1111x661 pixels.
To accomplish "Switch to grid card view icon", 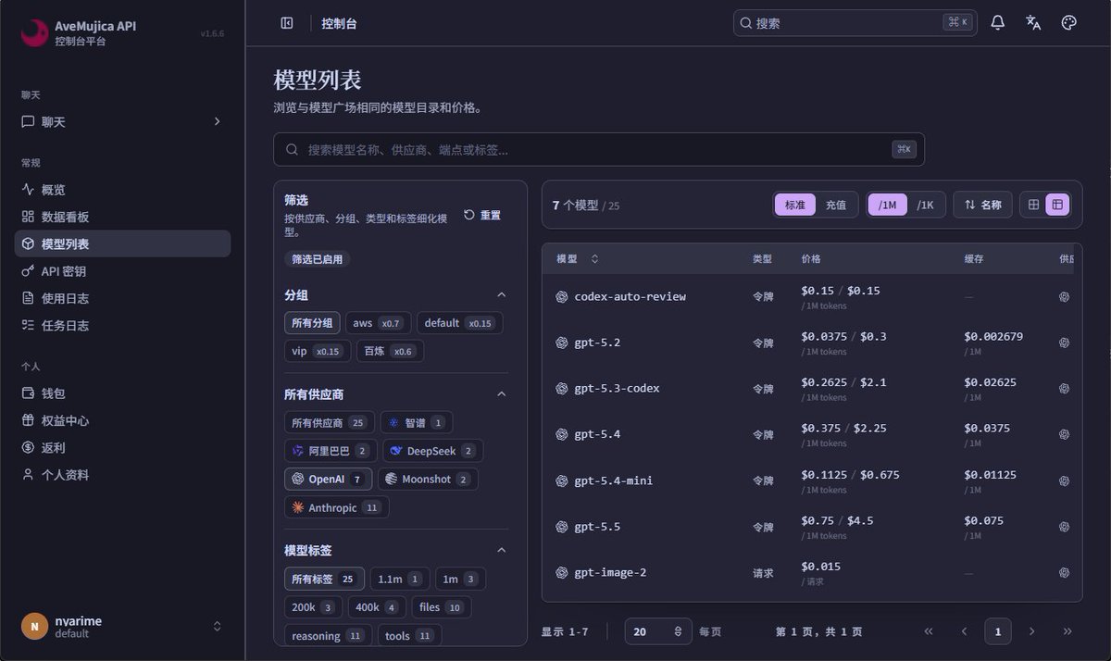I will pyautogui.click(x=1034, y=205).
